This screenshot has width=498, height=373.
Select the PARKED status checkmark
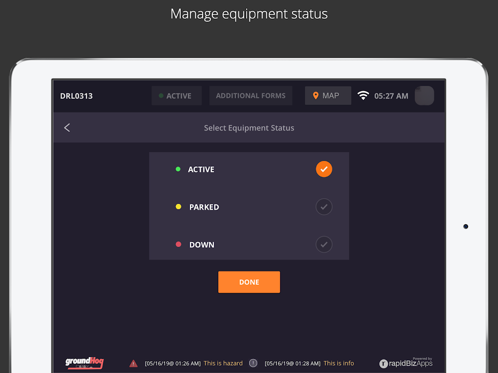pos(324,207)
